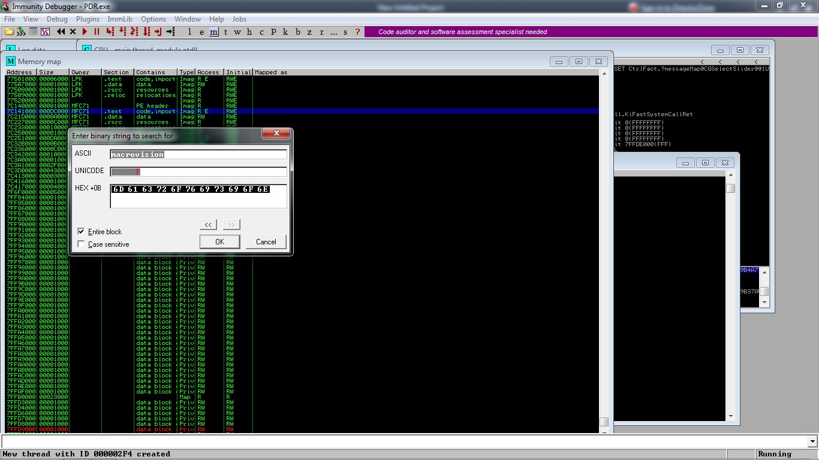This screenshot has height=460, width=819.
Task: Click the Running status indicator
Action: (786, 454)
